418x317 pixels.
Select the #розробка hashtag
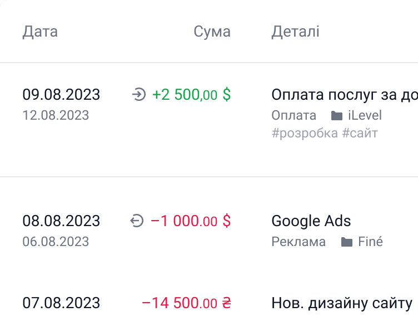click(305, 134)
